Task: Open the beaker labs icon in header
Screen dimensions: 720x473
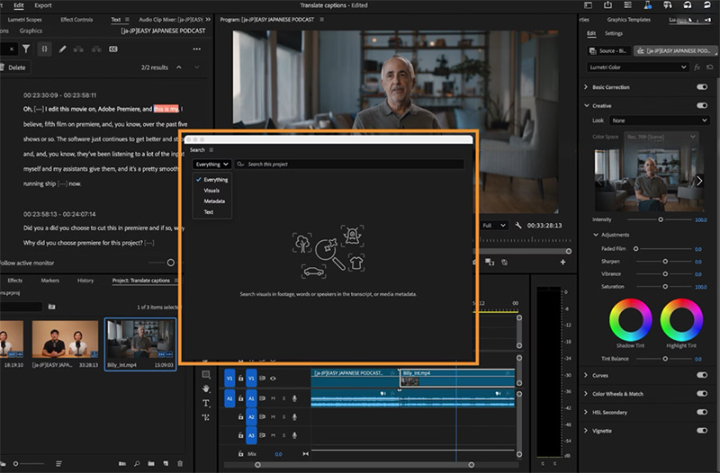Action: point(647,5)
